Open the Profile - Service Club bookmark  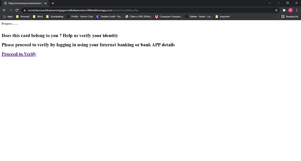pyautogui.click(x=80, y=17)
